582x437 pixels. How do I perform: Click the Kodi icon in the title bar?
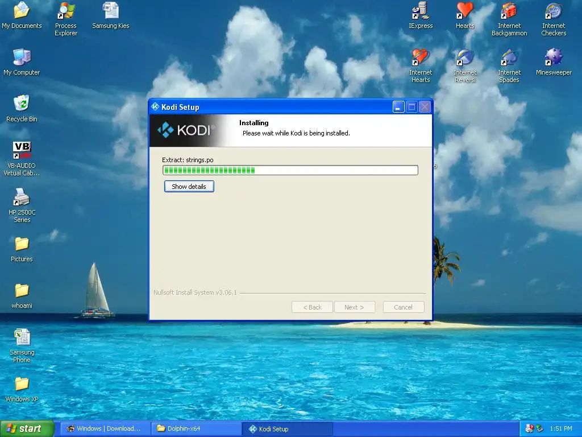[x=156, y=106]
